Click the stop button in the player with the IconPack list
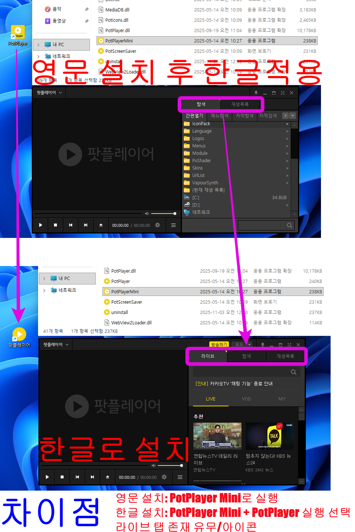 coord(55,225)
